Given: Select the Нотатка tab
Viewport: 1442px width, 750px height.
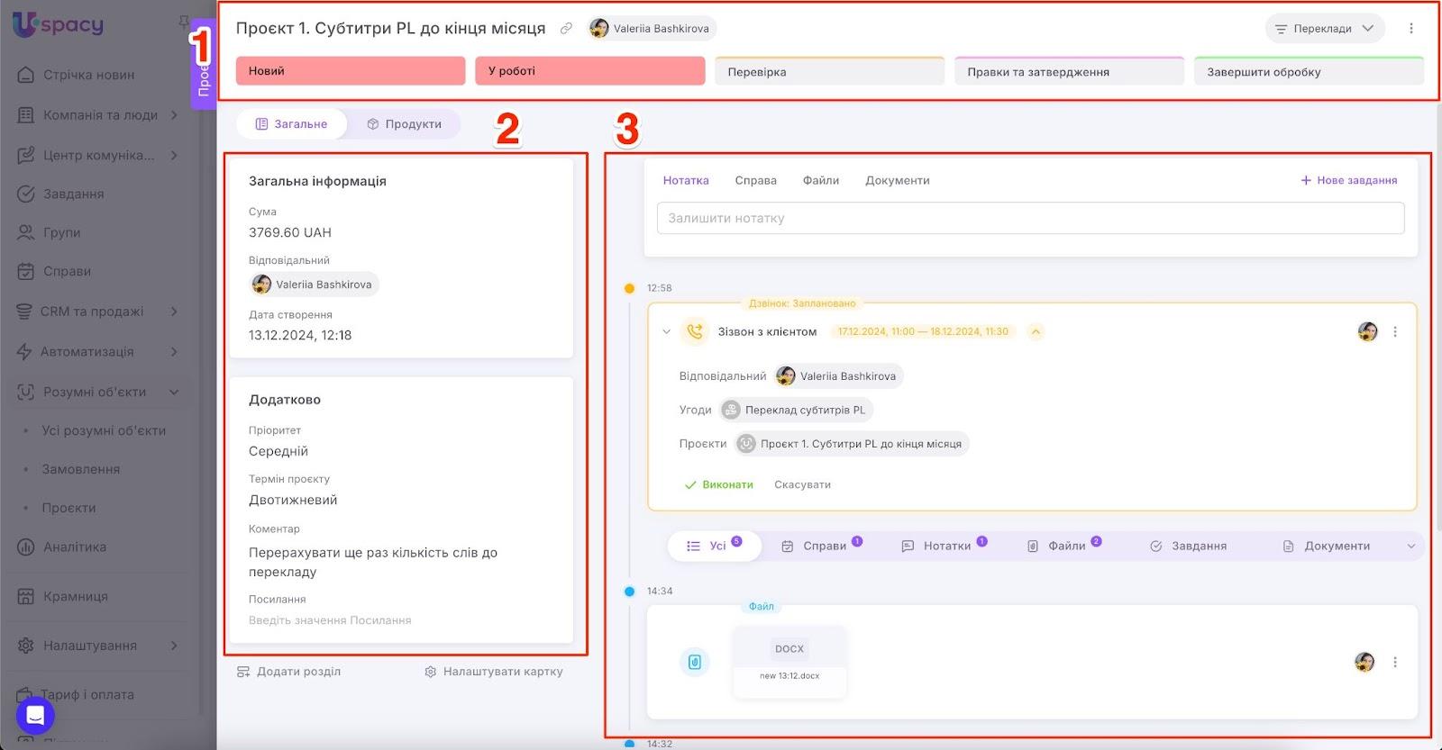Looking at the screenshot, I should point(686,180).
